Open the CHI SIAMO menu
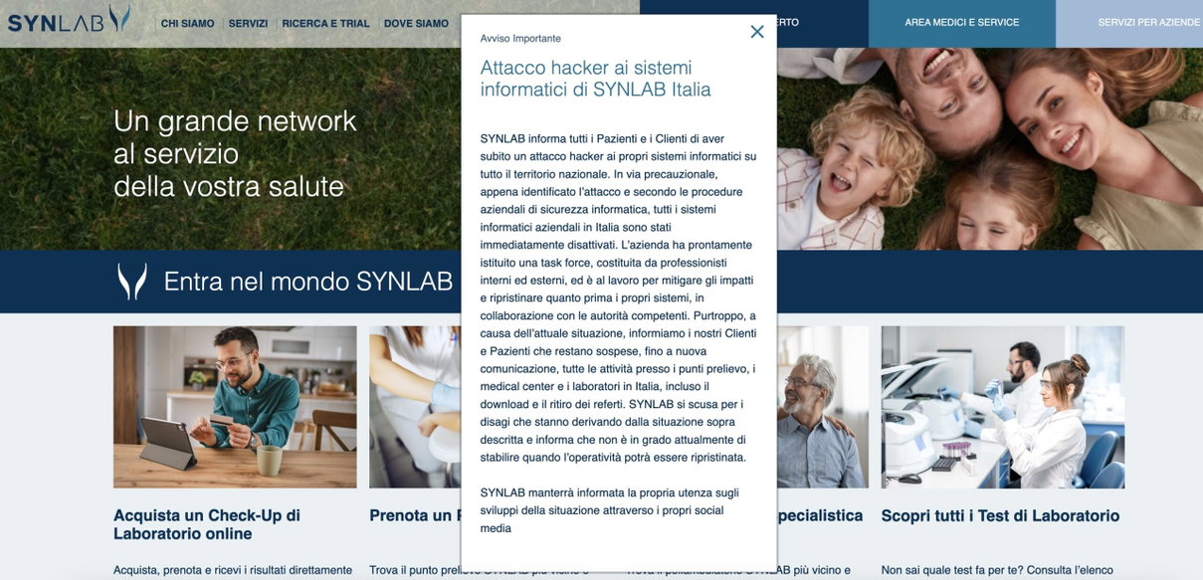 pos(187,23)
